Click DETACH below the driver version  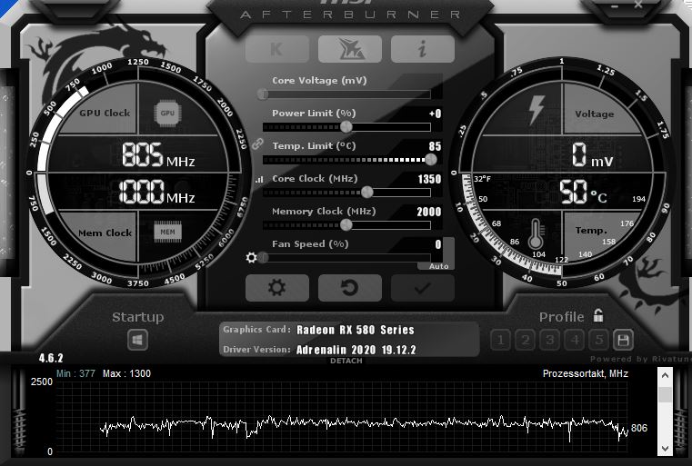click(x=346, y=361)
